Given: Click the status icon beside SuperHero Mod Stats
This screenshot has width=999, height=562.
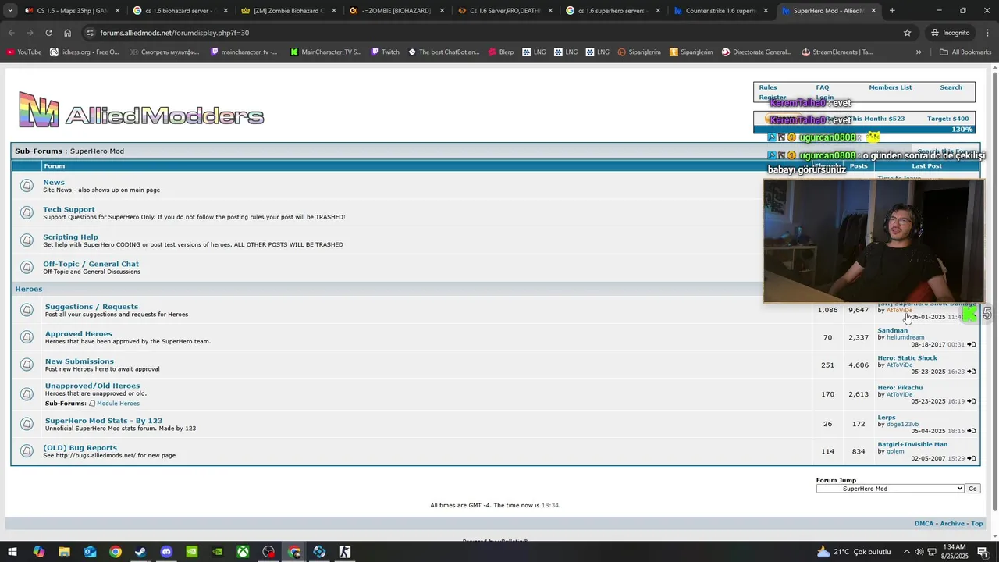Looking at the screenshot, I should click(27, 424).
